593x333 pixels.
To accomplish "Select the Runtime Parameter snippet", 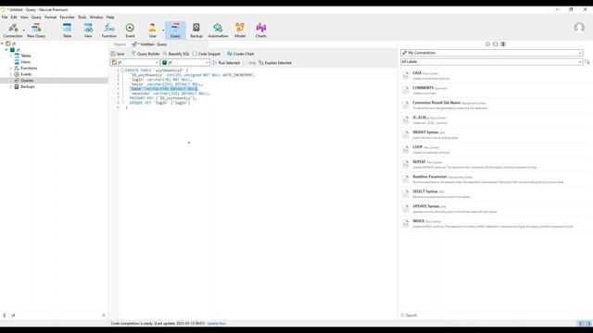I will (496, 179).
